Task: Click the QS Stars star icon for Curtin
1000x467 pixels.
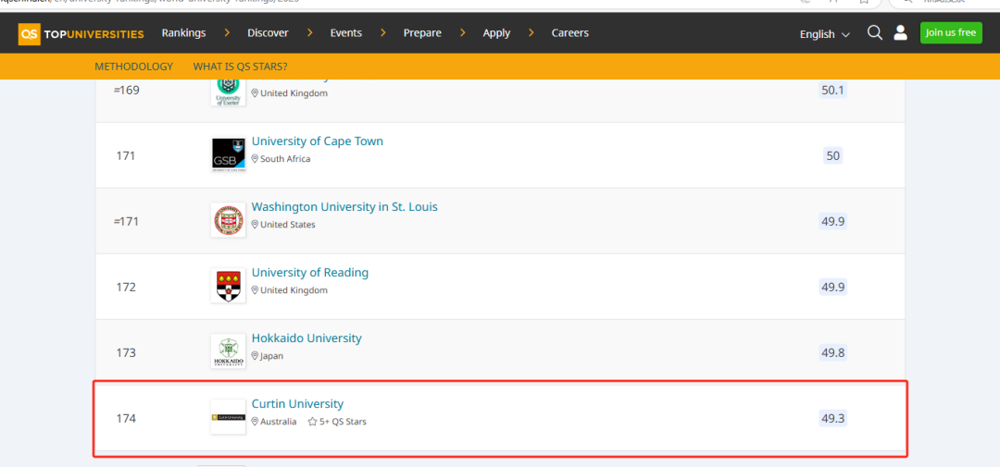Action: point(313,422)
